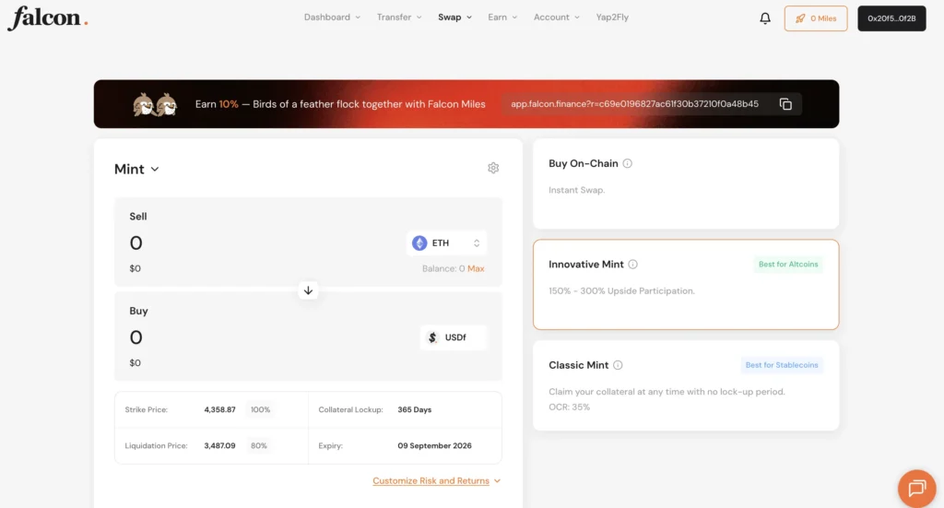The height and width of the screenshot is (508, 944).
Task: Click the 0 Miles button
Action: (816, 18)
